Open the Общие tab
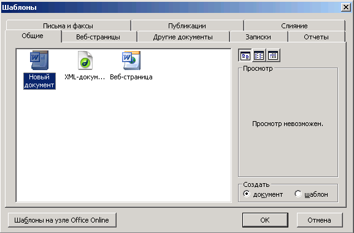This screenshot has width=354, height=233. [x=33, y=36]
